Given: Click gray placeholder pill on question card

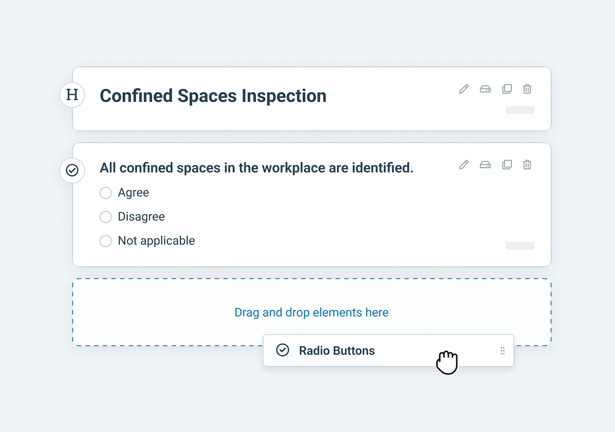Looking at the screenshot, I should 520,246.
